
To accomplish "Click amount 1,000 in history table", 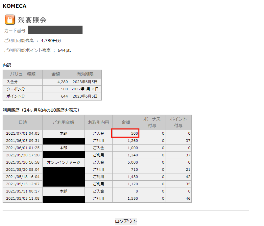I will coord(133,148).
